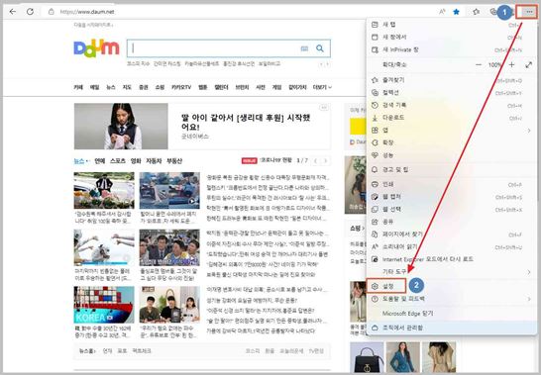Select Microsoft Edge 닫기 (close Edge)
Viewport: 541px width, 375px height.
coord(451,314)
